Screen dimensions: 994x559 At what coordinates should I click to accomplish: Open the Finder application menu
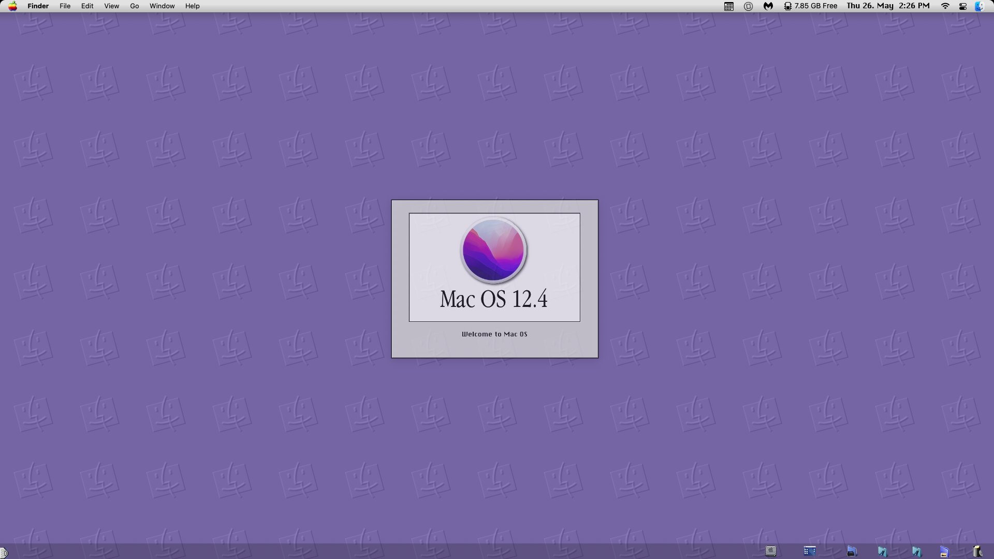click(x=38, y=6)
